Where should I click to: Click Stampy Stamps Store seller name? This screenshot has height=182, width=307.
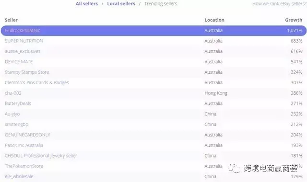tap(27, 72)
